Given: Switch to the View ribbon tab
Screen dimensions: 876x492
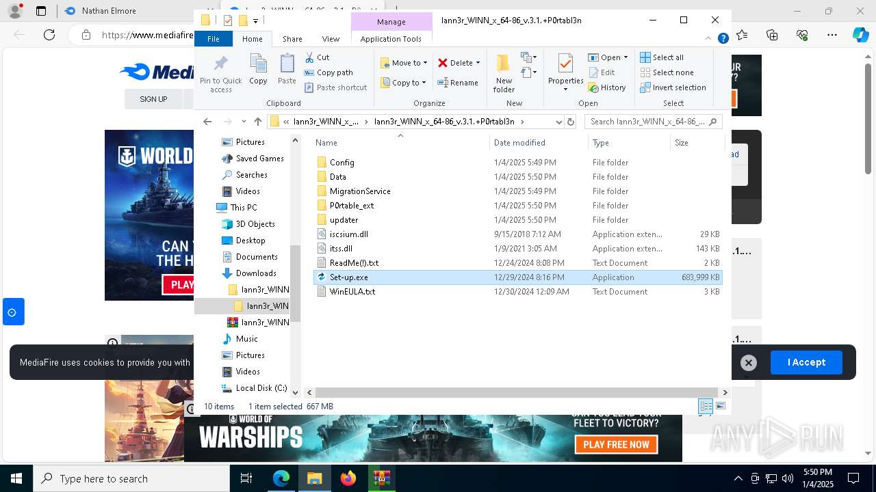Looking at the screenshot, I should [331, 39].
